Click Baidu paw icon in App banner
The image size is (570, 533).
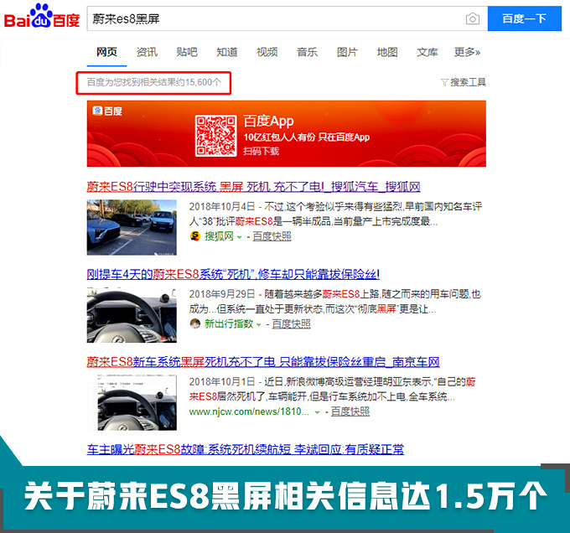click(97, 111)
